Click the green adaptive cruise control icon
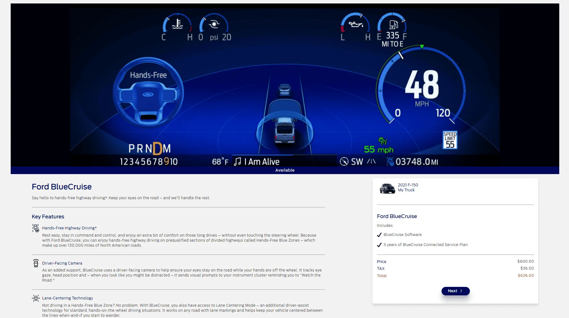The image size is (569, 318). coord(382,141)
